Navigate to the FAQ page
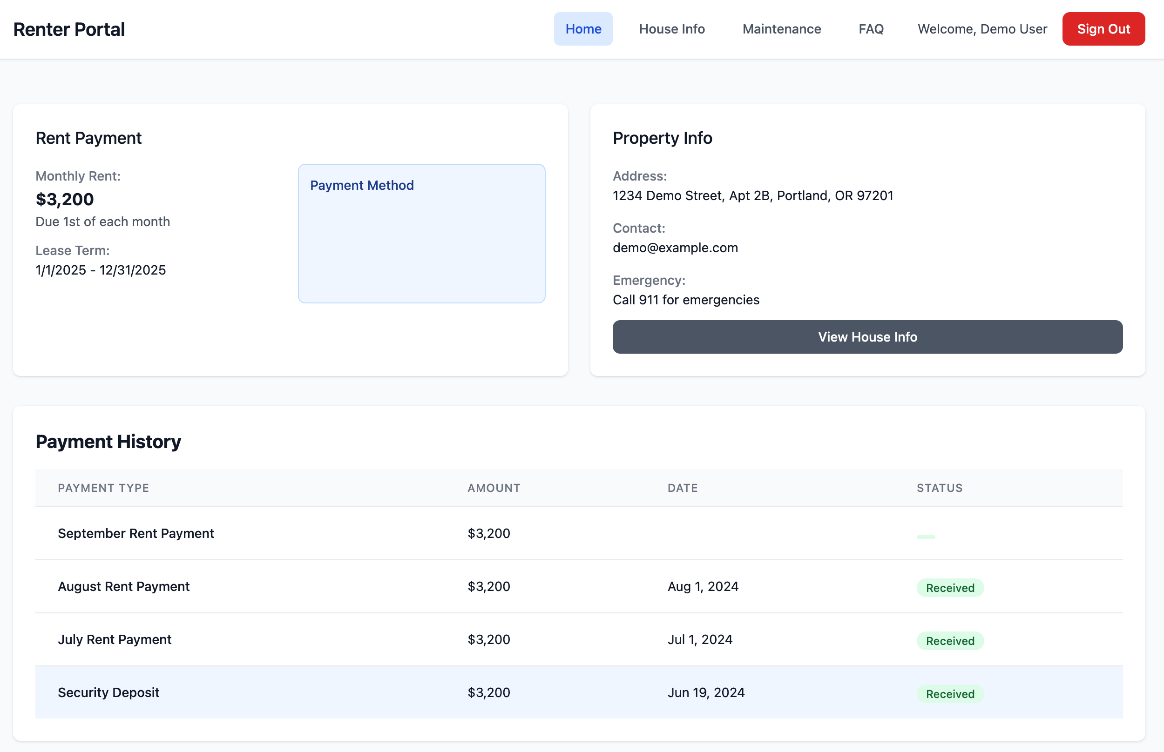 coord(870,29)
